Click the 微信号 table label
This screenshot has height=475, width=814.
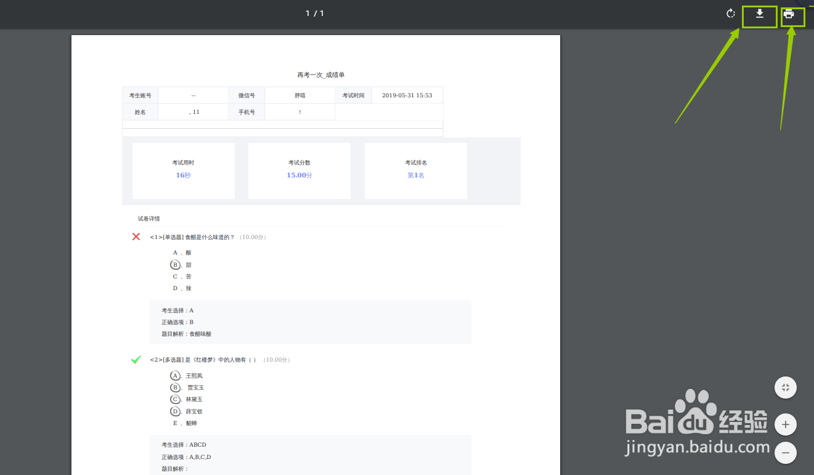click(x=246, y=95)
